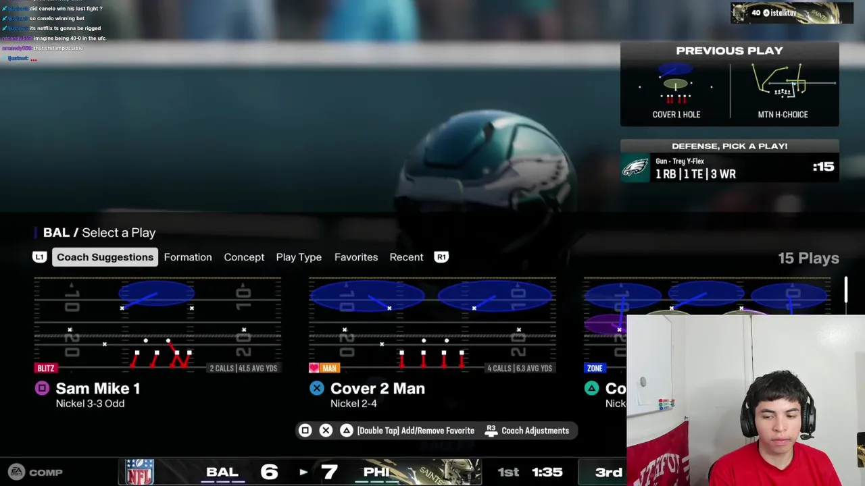The image size is (865, 486).
Task: Click the ZONE tag on third play
Action: pos(595,368)
